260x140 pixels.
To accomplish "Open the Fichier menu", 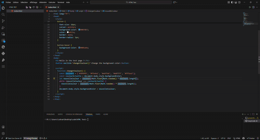I will tap(8, 2).
